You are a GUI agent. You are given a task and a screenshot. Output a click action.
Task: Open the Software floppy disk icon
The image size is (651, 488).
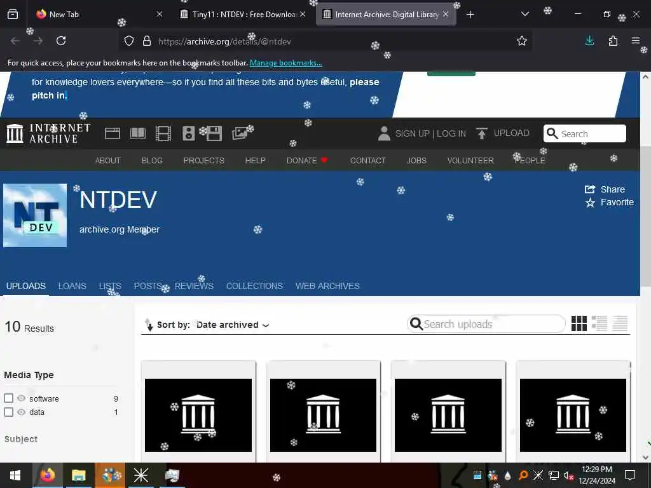(x=214, y=133)
